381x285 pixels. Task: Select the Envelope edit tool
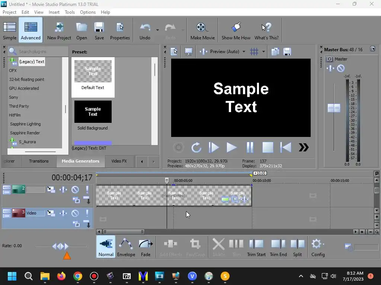point(126,247)
